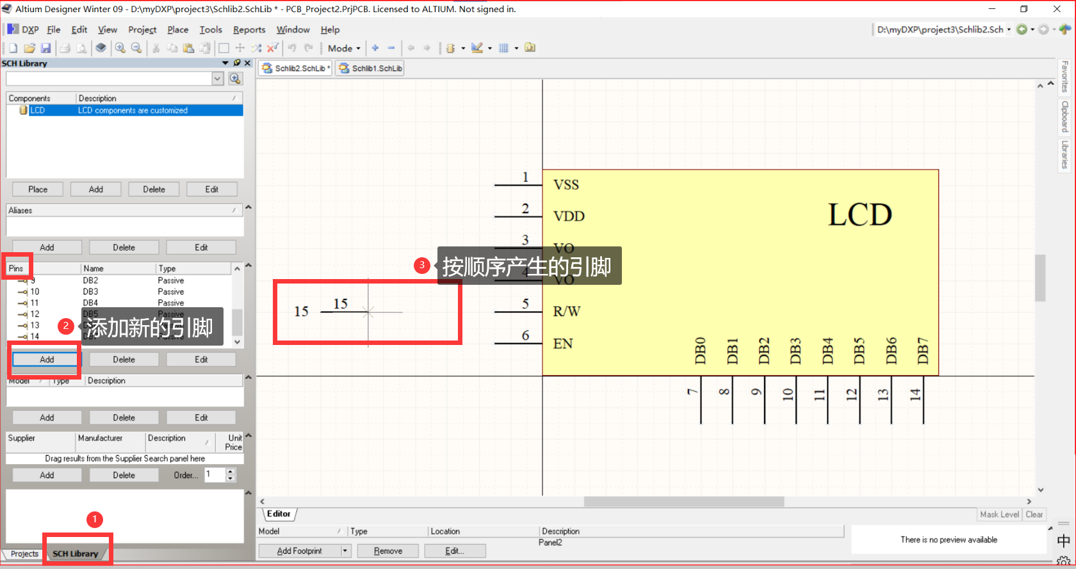This screenshot has width=1076, height=569.
Task: Click the editor horizontal scrollbar
Action: click(x=684, y=502)
